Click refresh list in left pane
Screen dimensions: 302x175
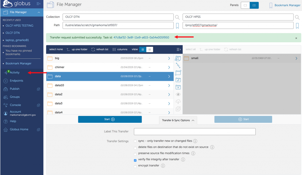coord(100,49)
